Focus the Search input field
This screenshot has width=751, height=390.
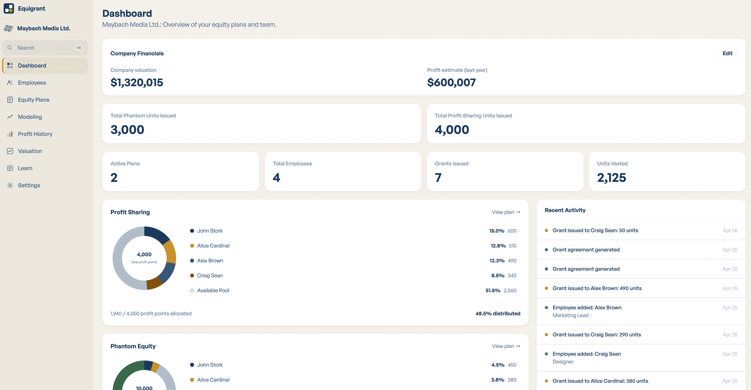[45, 48]
